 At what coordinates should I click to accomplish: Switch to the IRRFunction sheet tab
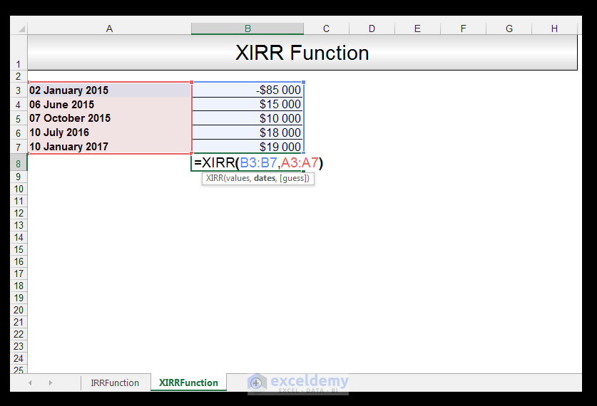(115, 382)
